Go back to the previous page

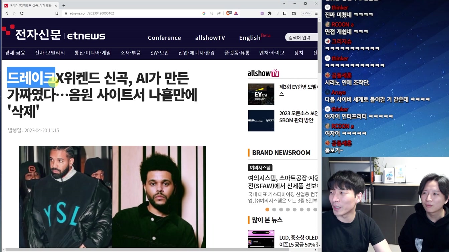point(7,13)
